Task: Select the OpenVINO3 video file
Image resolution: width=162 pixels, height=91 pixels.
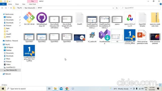Action: pos(54,37)
